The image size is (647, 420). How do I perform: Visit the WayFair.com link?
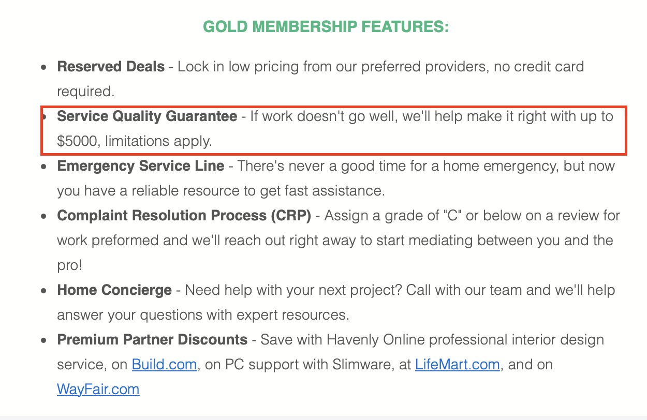pyautogui.click(x=98, y=389)
